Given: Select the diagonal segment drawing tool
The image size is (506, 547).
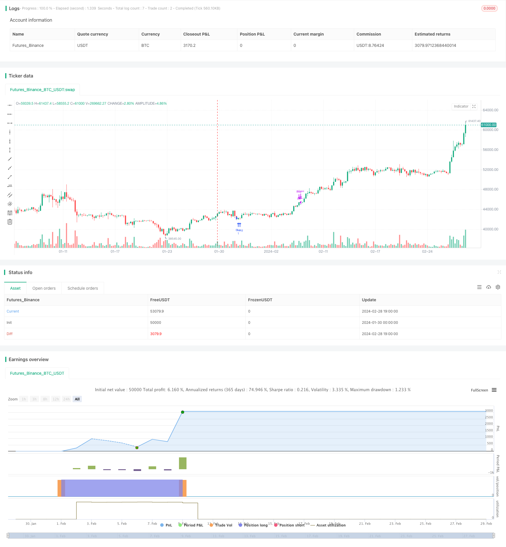Looking at the screenshot, I should (10, 177).
